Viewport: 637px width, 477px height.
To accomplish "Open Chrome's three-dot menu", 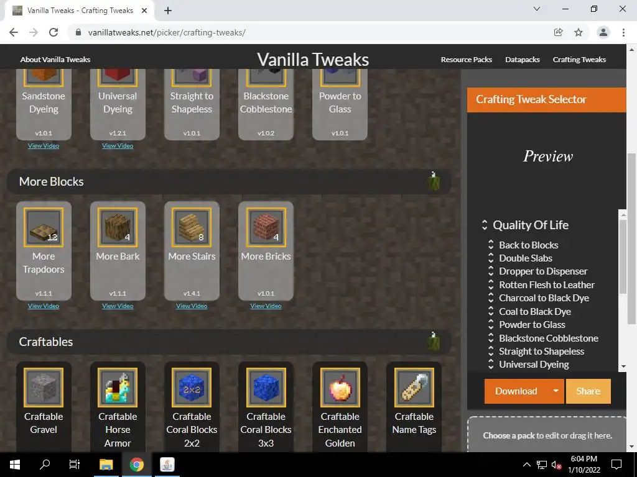I will click(x=623, y=32).
